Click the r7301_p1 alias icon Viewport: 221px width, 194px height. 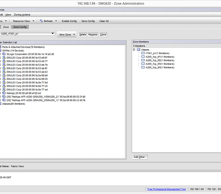(x=143, y=53)
